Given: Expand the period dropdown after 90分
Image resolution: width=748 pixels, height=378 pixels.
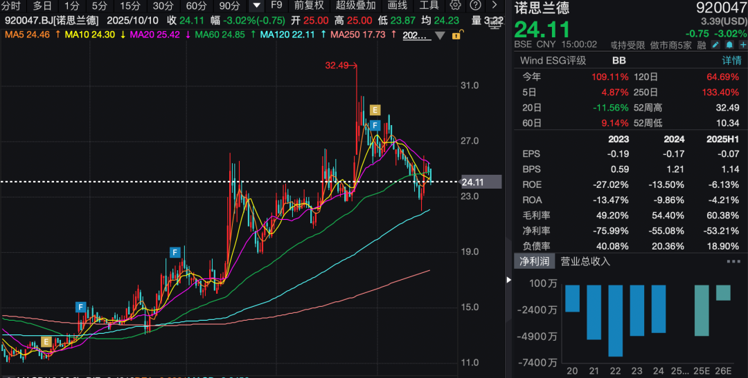Looking at the screenshot, I should [257, 6].
